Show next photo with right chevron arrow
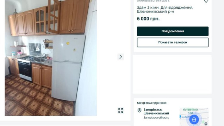This screenshot has width=224, height=126. pyautogui.click(x=121, y=57)
